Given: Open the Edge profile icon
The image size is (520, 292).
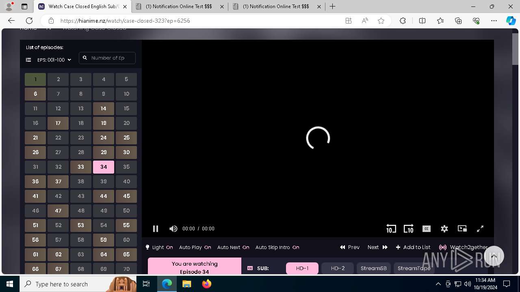Looking at the screenshot, I should [9, 6].
